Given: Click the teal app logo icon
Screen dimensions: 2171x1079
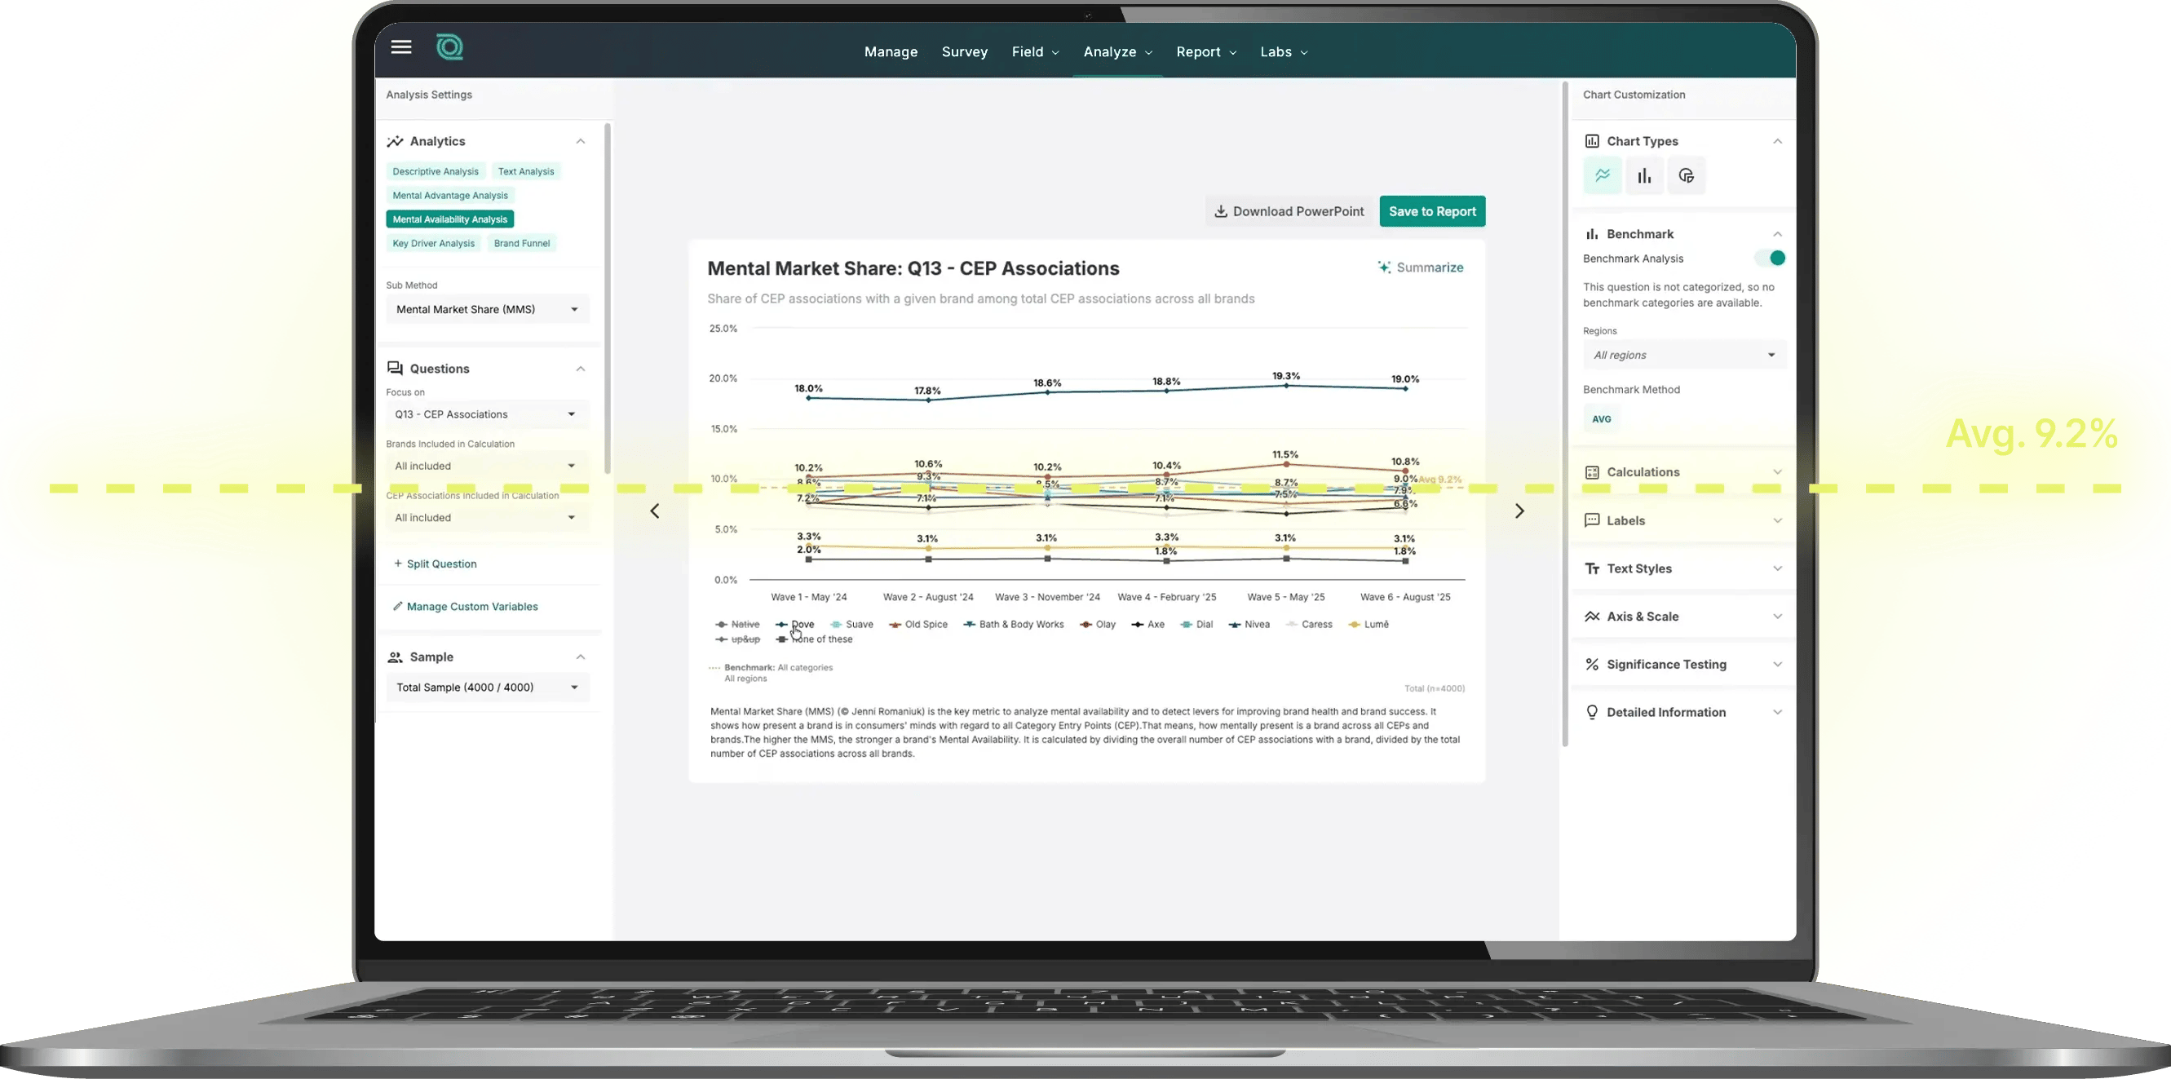Looking at the screenshot, I should point(449,47).
